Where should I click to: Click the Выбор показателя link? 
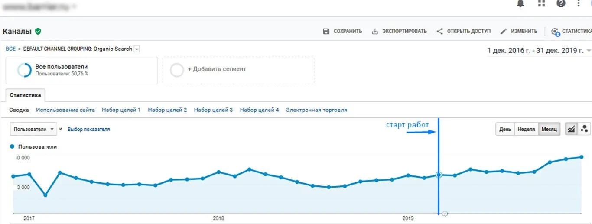(88, 129)
